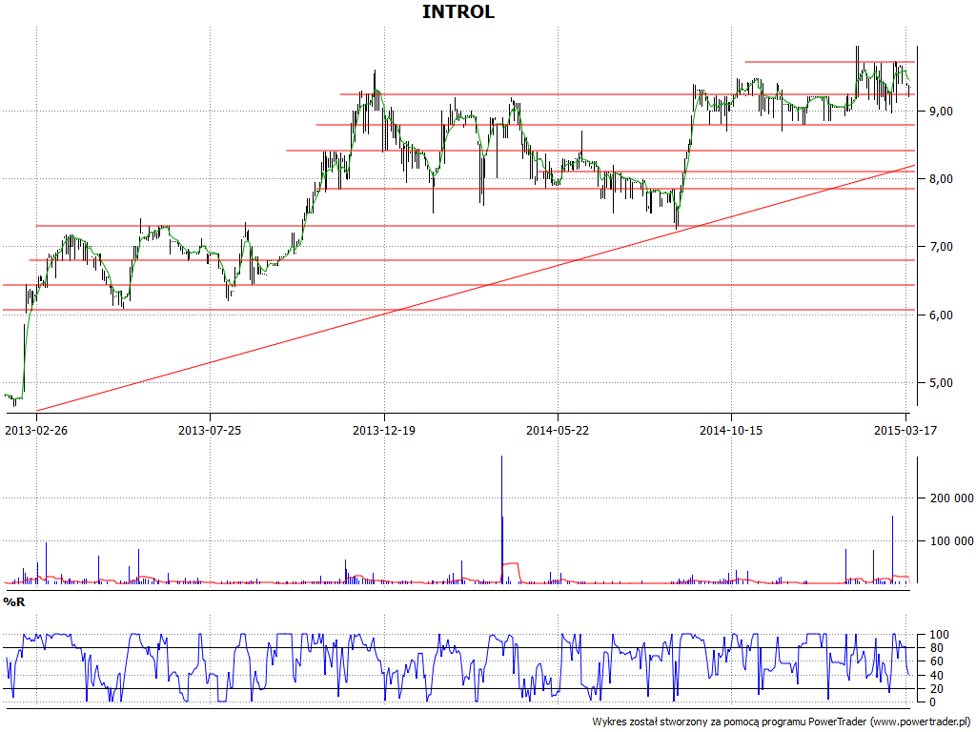Click the %R indicator label
This screenshot has height=732, width=976.
pos(14,602)
